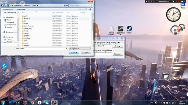Viewport: 188px width, 105px height.
Task: Open Chrome from the taskbar
Action: (x=32, y=103)
